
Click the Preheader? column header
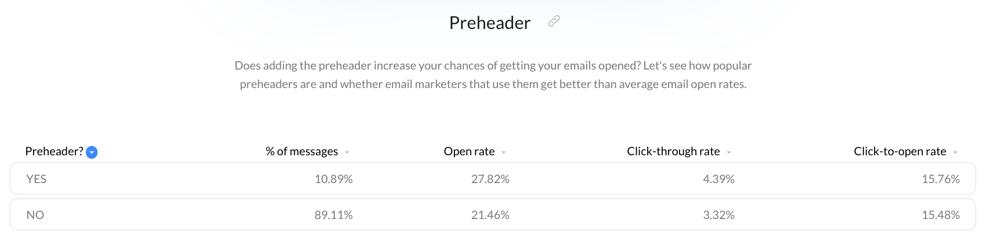click(x=55, y=151)
